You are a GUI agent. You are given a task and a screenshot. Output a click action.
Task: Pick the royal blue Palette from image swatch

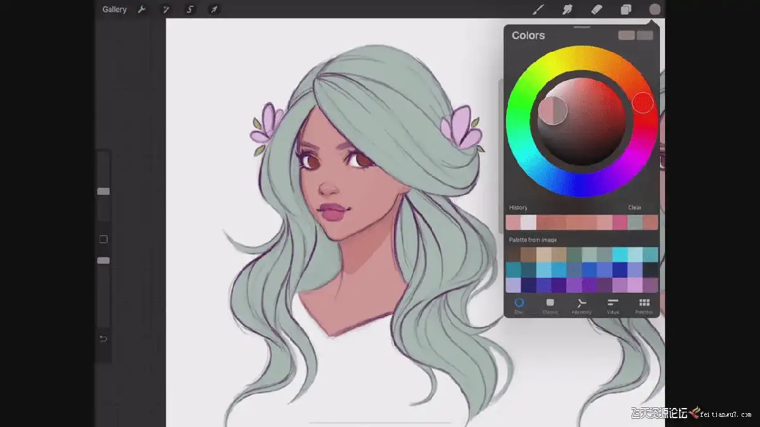click(x=590, y=270)
